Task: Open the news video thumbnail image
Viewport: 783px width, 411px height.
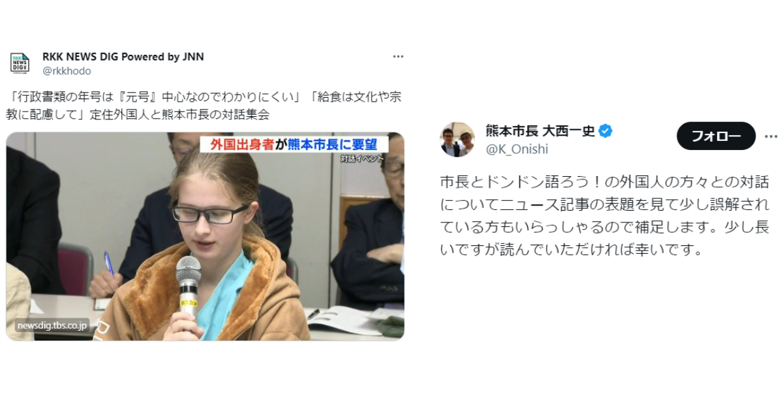Action: click(206, 236)
